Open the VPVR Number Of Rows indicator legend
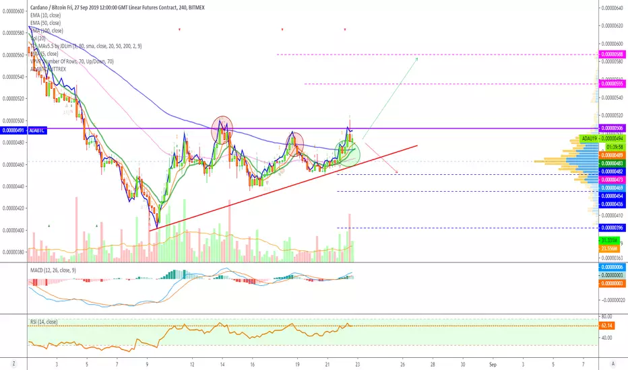Screen dimensions: 628x370 (x=72, y=61)
